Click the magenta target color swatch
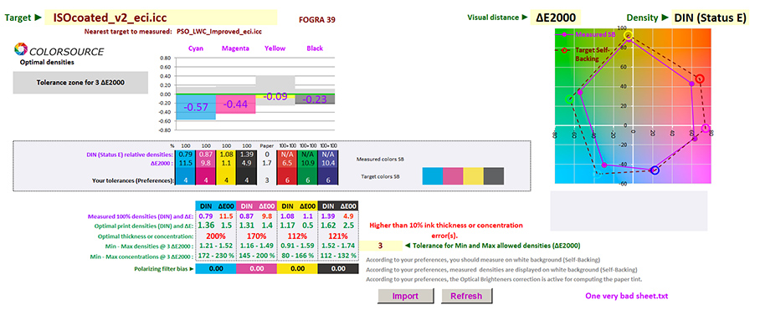The image size is (760, 315). point(453,175)
